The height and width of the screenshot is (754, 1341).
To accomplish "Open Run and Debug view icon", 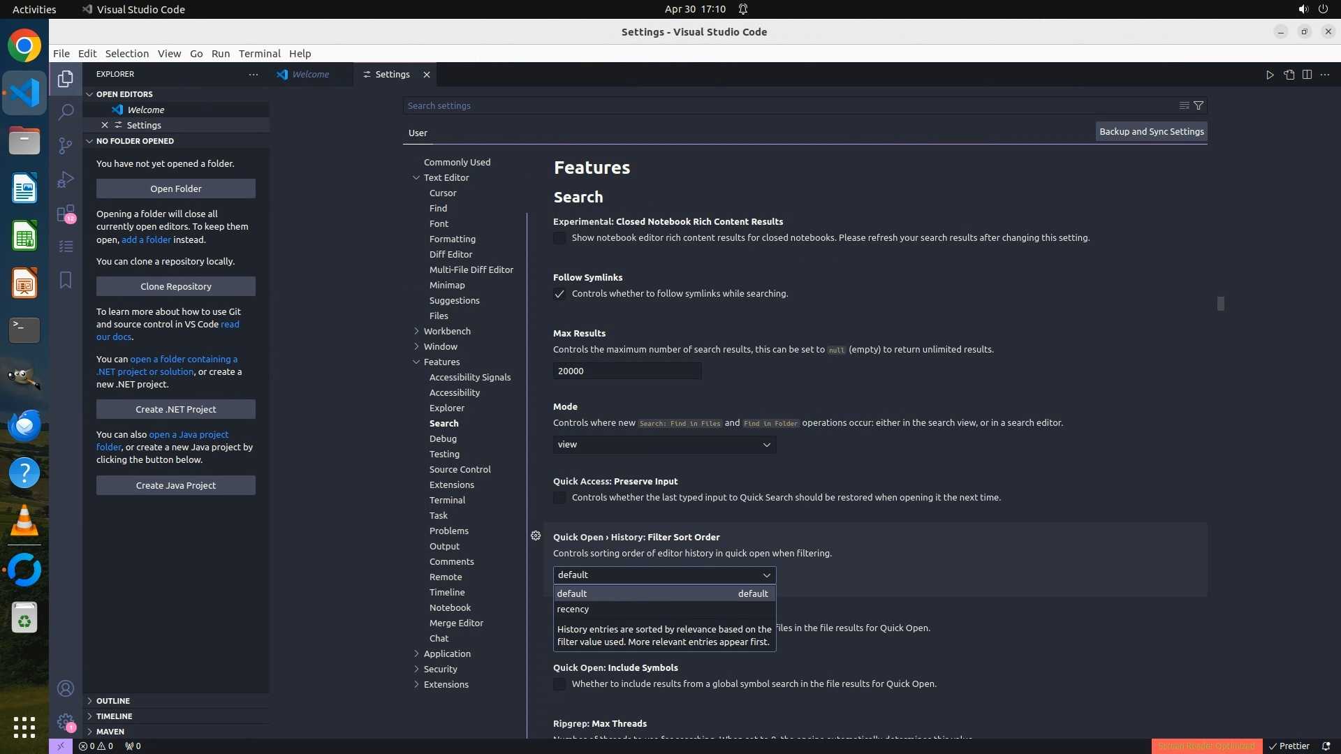I will pyautogui.click(x=66, y=179).
